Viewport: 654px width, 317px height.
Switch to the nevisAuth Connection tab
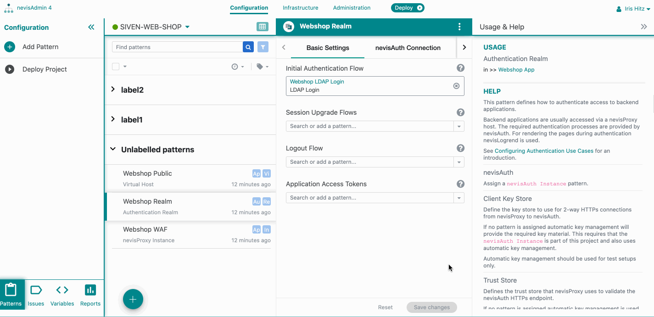(408, 48)
